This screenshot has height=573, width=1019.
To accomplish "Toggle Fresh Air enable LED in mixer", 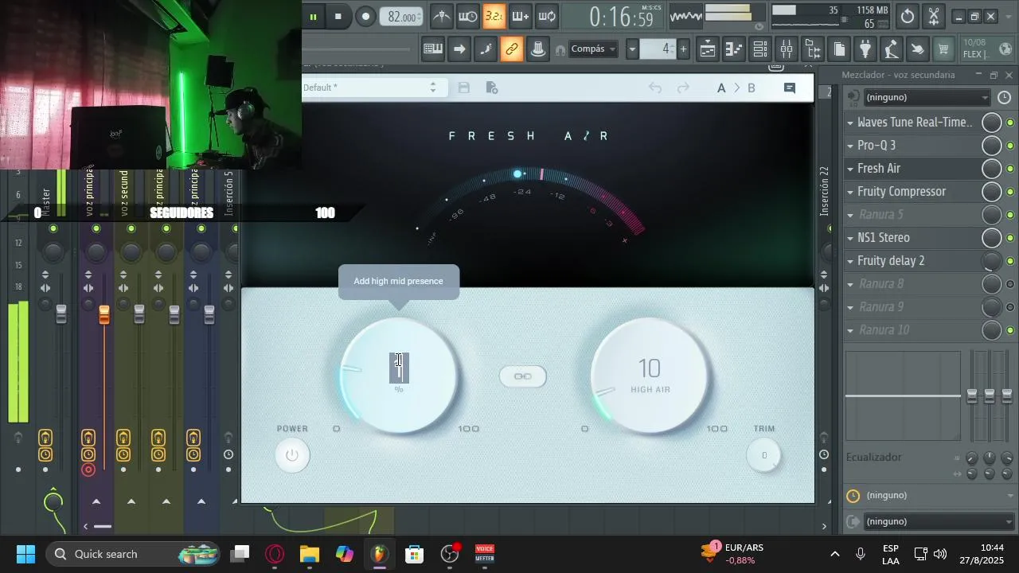I will [x=1010, y=169].
